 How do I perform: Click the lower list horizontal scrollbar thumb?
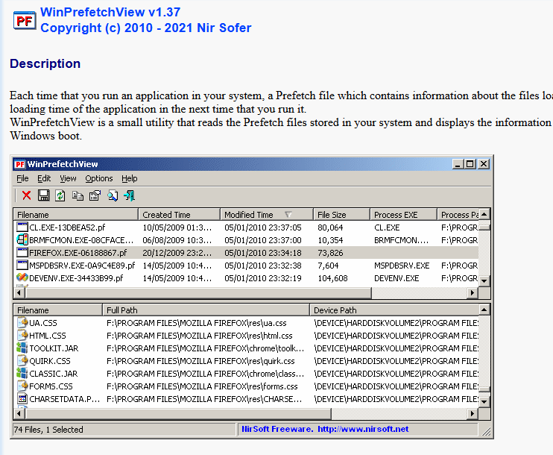[x=177, y=413]
